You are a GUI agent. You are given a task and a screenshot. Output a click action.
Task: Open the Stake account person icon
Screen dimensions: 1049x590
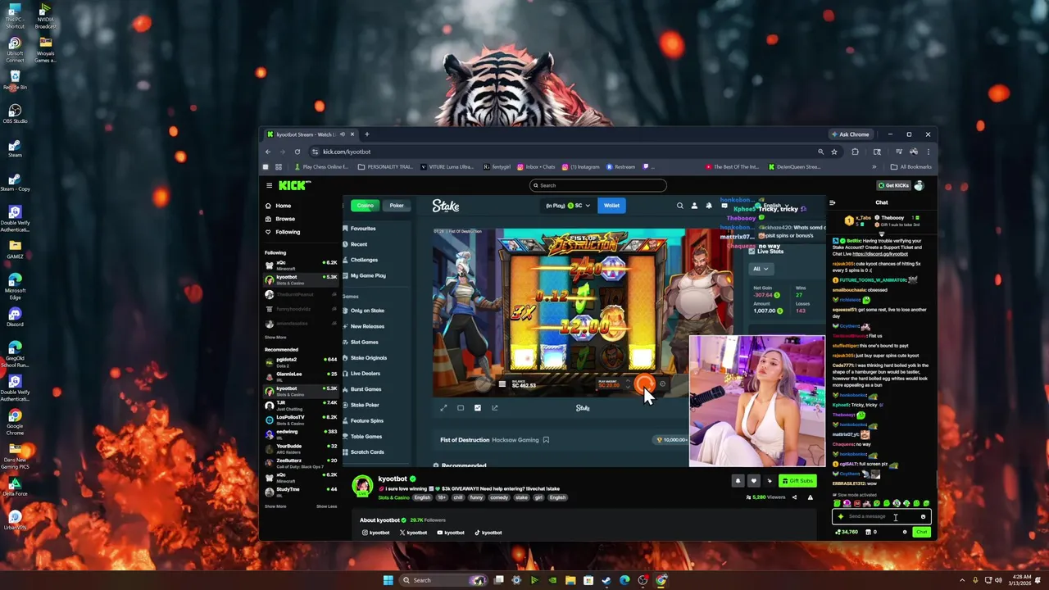pos(694,206)
